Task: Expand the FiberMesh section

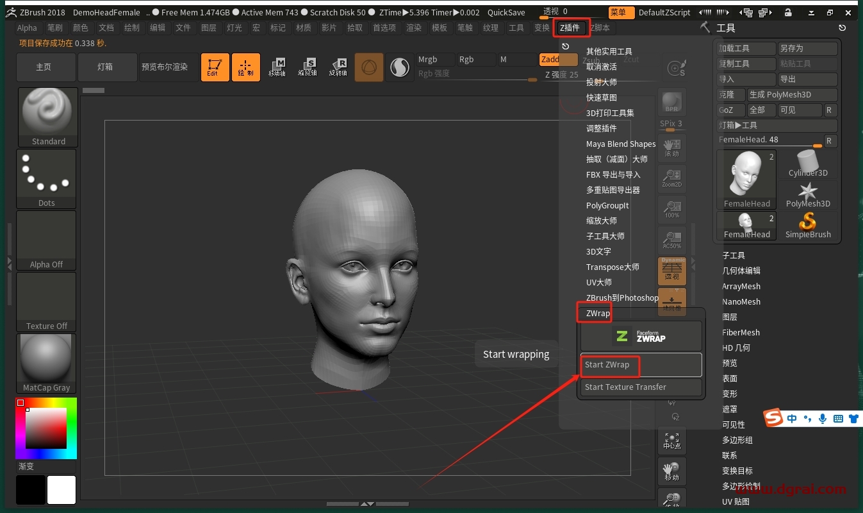Action: point(741,332)
